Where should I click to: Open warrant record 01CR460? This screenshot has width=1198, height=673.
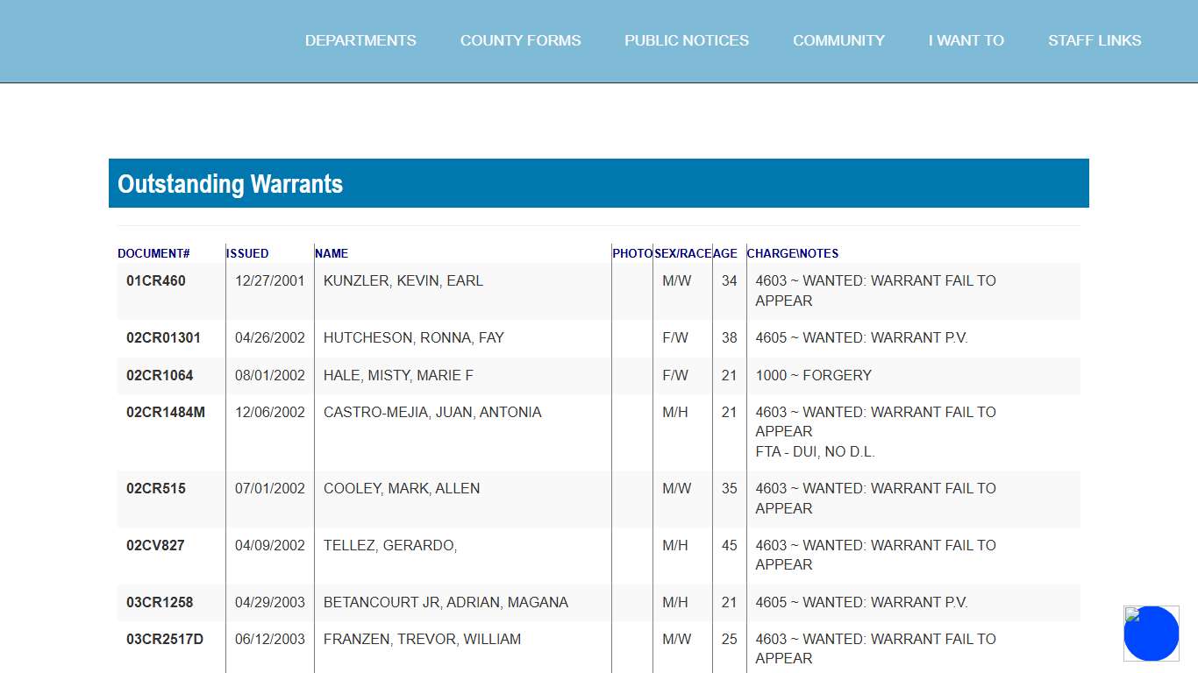point(154,280)
